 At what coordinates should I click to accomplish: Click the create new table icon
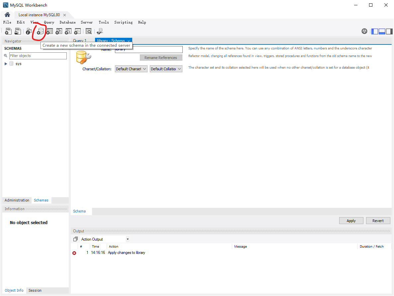pyautogui.click(x=49, y=31)
